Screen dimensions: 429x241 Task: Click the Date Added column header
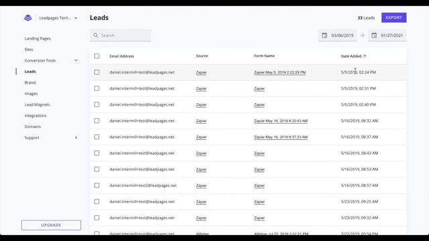pyautogui.click(x=351, y=56)
